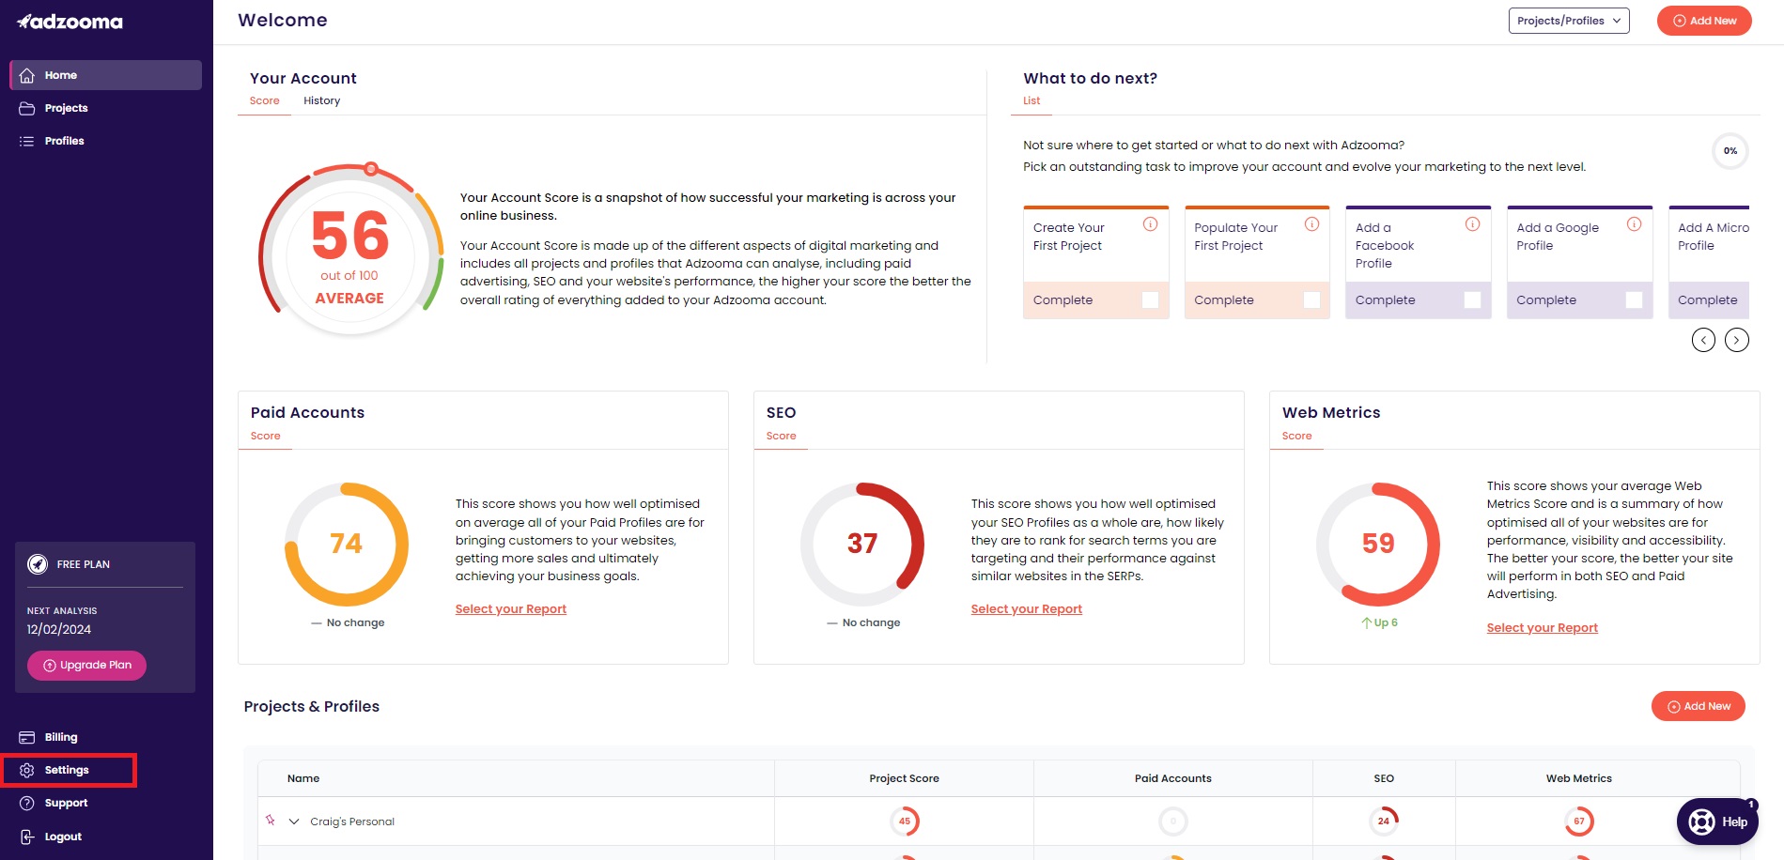The height and width of the screenshot is (860, 1784).
Task: Sort by Project Score column header
Action: click(904, 778)
